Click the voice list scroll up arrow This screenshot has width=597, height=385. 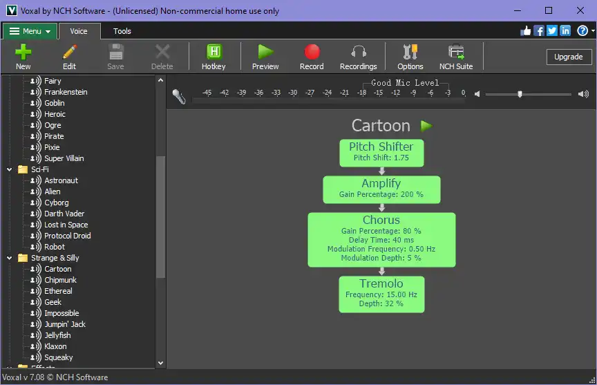[x=161, y=80]
